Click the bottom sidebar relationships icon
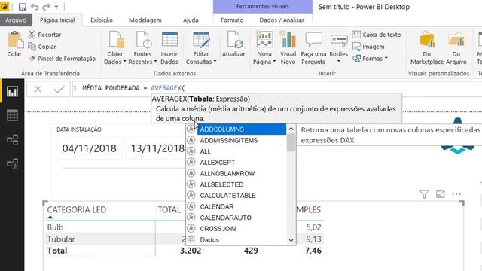The image size is (482, 271). tap(12, 163)
